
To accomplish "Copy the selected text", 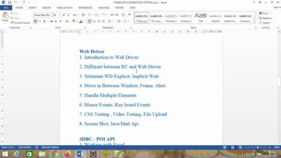I will (15, 18).
